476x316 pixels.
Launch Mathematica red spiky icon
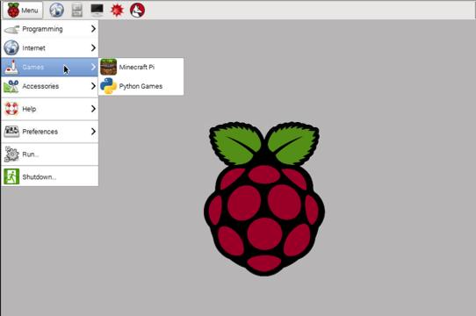(117, 10)
